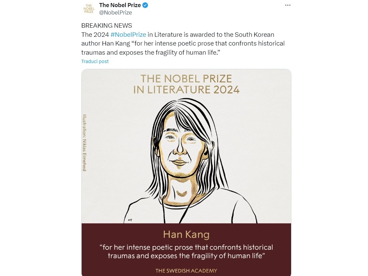Open the three-dot more options menu
This screenshot has height=276, width=368.
[288, 5]
